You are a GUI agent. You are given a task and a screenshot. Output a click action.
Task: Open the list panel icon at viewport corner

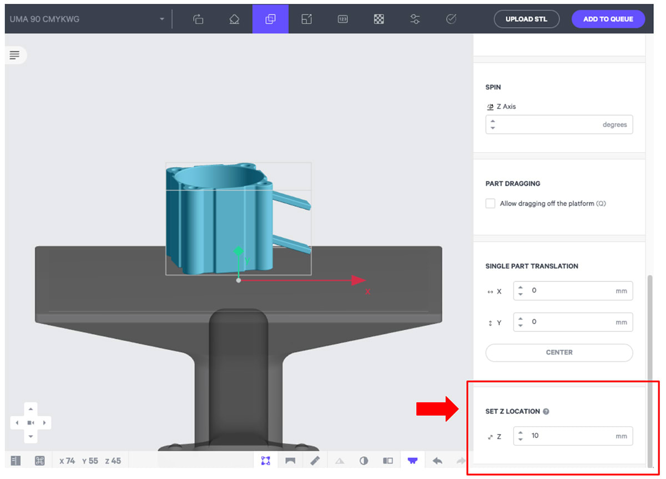pyautogui.click(x=14, y=55)
